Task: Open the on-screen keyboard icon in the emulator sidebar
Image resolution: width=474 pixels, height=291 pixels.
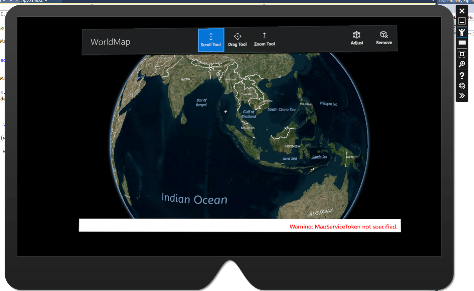Action: pyautogui.click(x=462, y=43)
